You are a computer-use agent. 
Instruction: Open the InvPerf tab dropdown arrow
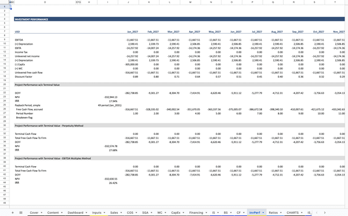click(263, 213)
